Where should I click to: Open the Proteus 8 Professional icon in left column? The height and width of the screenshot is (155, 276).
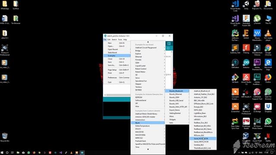point(5,50)
